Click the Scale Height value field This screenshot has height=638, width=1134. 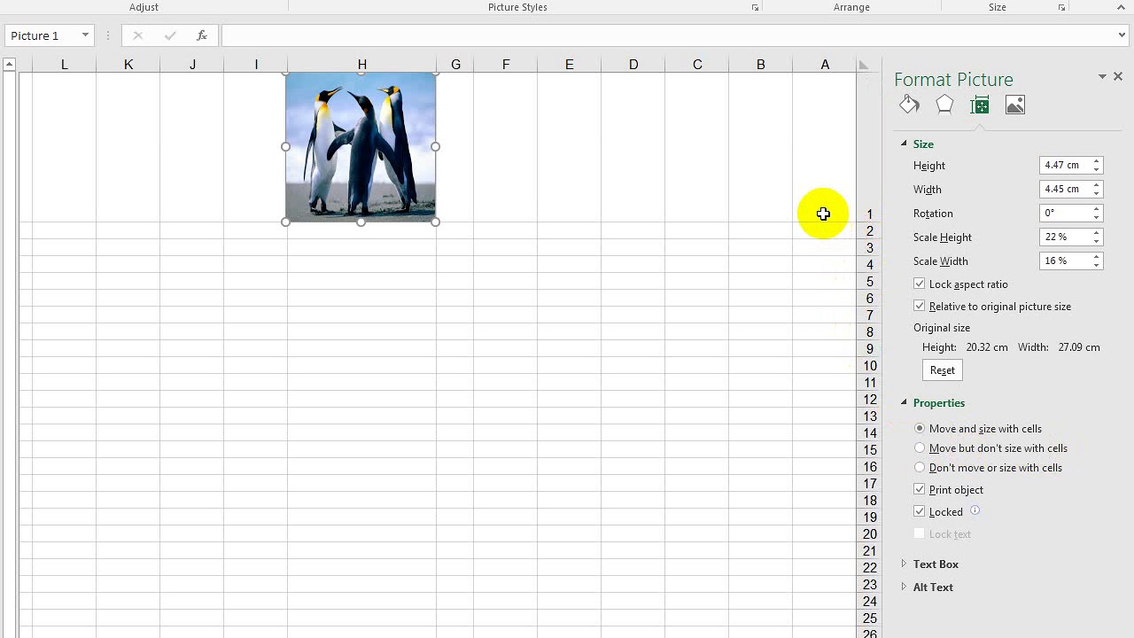pyautogui.click(x=1065, y=237)
